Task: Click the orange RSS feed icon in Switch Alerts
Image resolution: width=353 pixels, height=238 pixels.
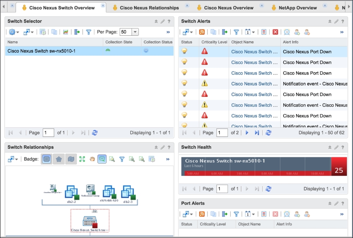Action: click(202, 32)
